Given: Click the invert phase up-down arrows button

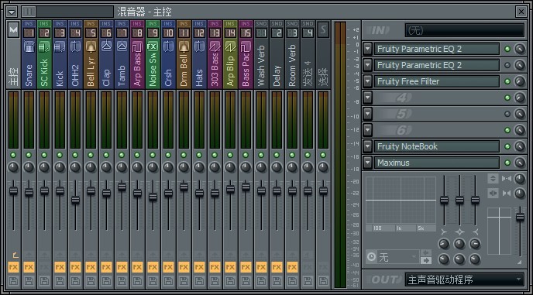Looking at the screenshot, I should pos(493,178).
